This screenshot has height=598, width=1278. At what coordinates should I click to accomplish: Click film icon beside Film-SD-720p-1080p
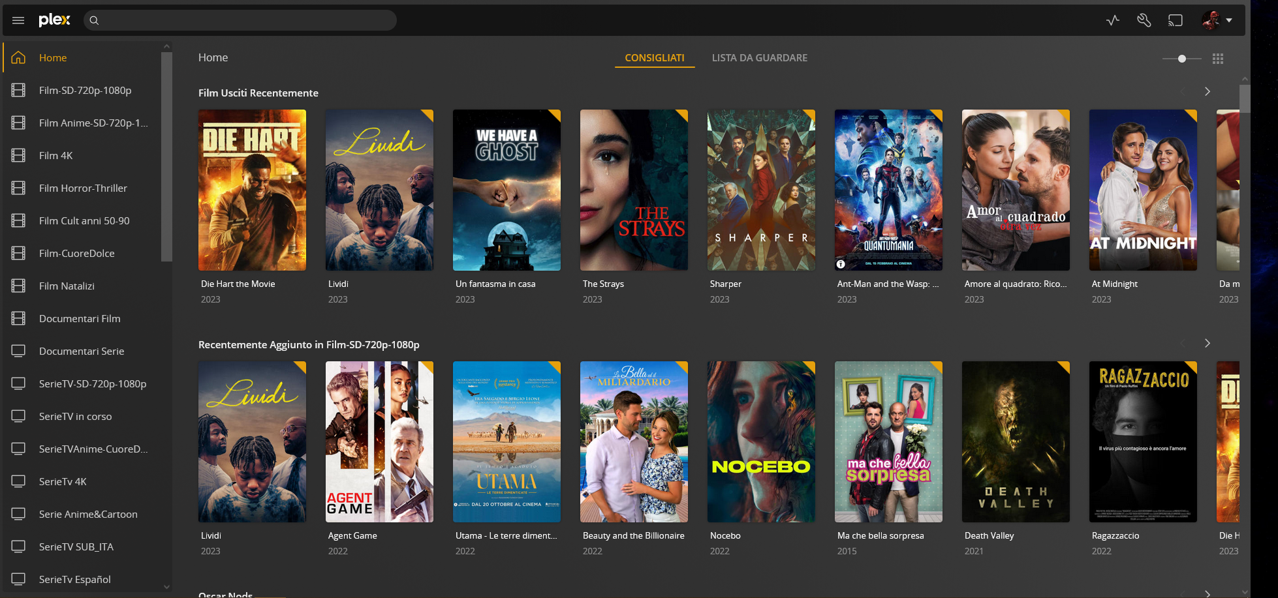[18, 90]
